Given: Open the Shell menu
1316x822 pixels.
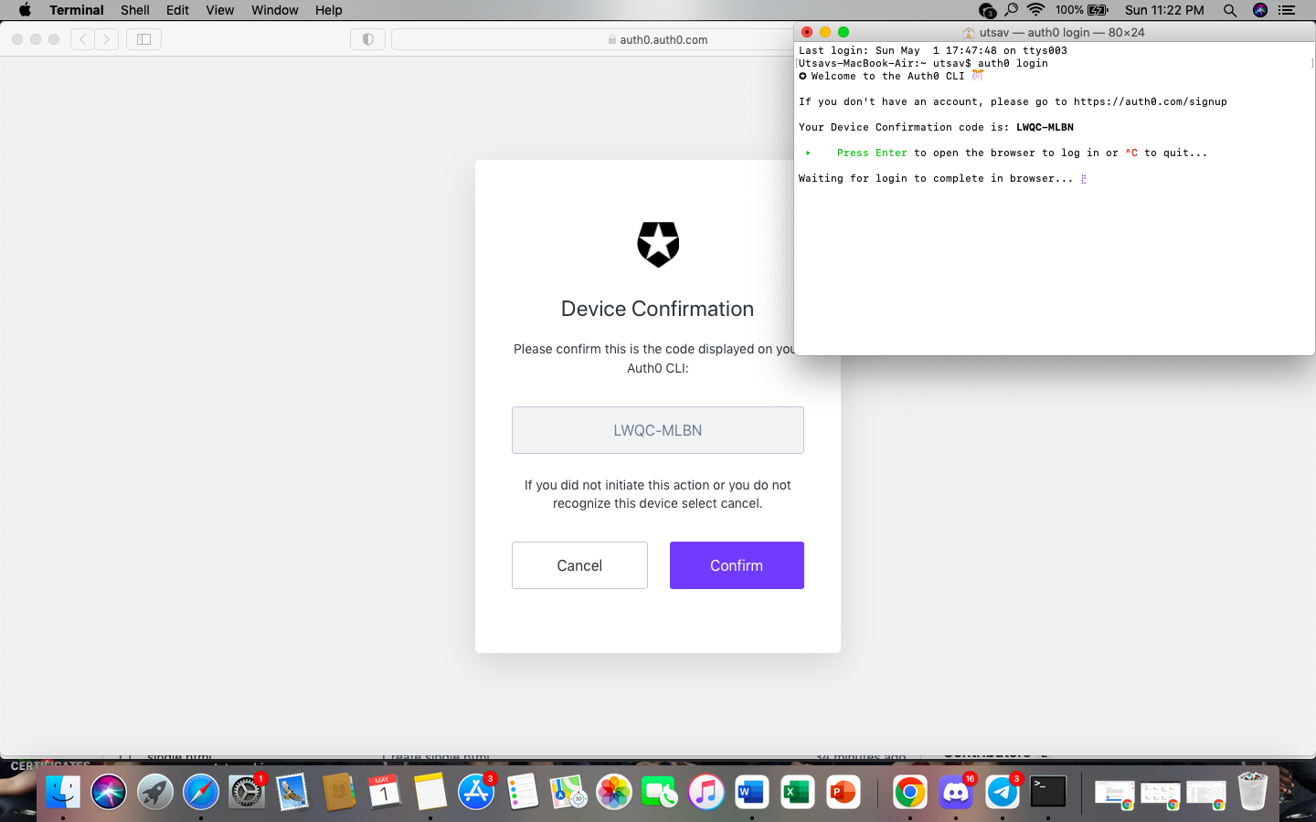Looking at the screenshot, I should click(x=135, y=10).
